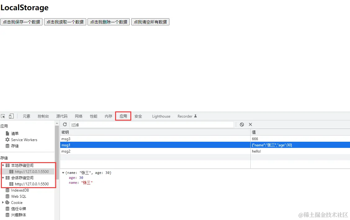Click value cell 666
350x220 pixels.
pos(300,139)
